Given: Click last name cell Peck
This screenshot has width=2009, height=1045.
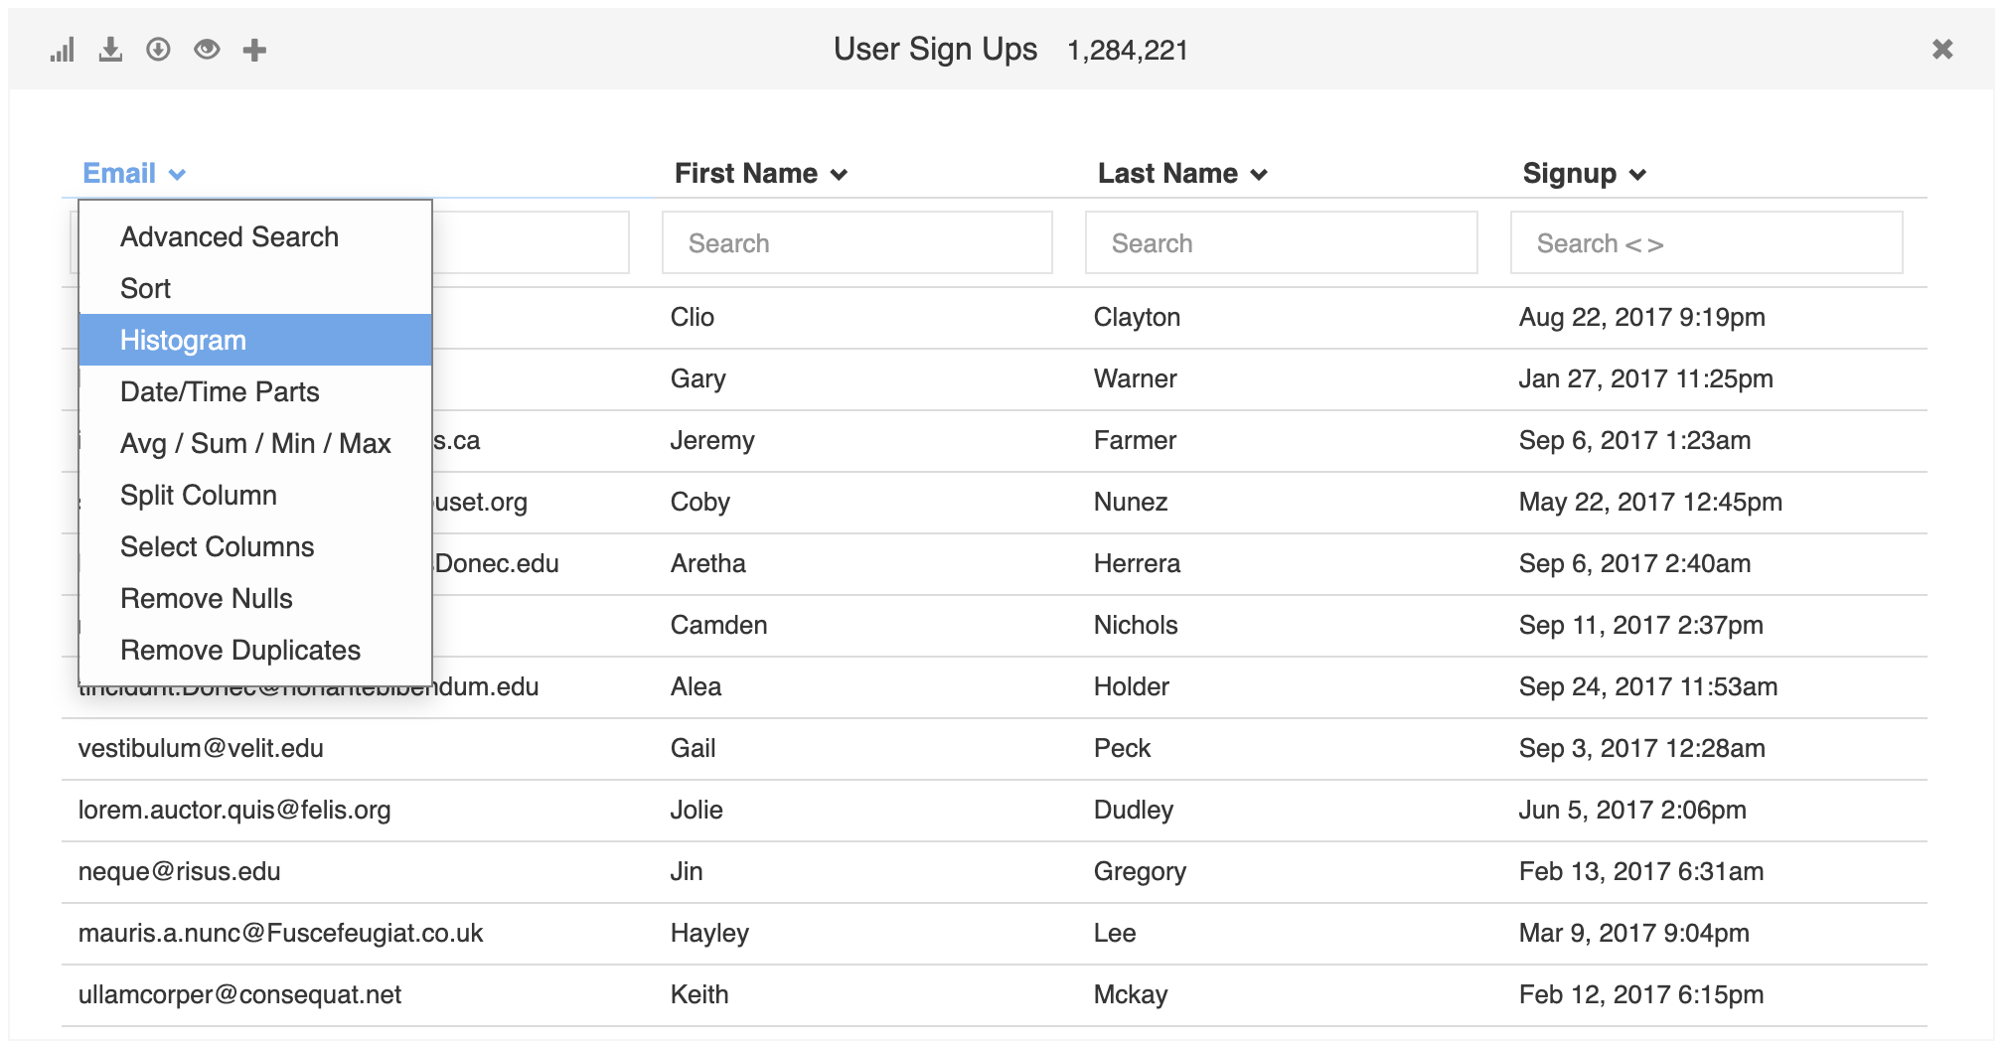Looking at the screenshot, I should click(x=1122, y=748).
